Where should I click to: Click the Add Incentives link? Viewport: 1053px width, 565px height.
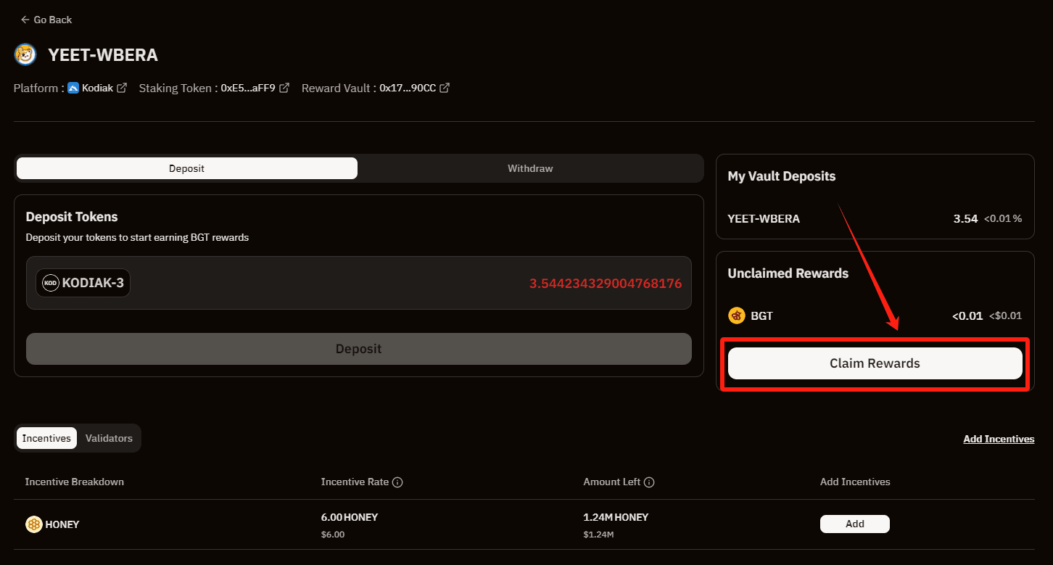pos(999,439)
